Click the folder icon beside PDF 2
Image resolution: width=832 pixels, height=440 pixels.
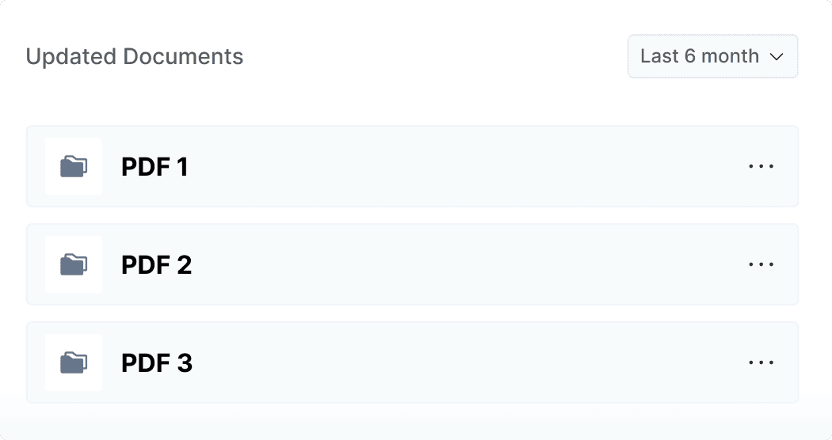point(74,264)
